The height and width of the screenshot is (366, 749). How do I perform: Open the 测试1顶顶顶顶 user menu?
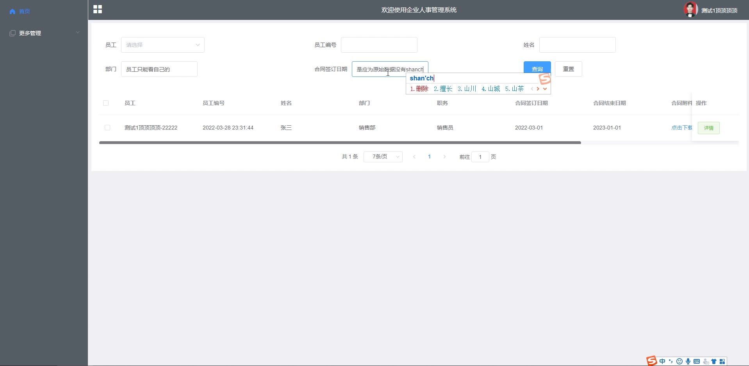pyautogui.click(x=719, y=11)
